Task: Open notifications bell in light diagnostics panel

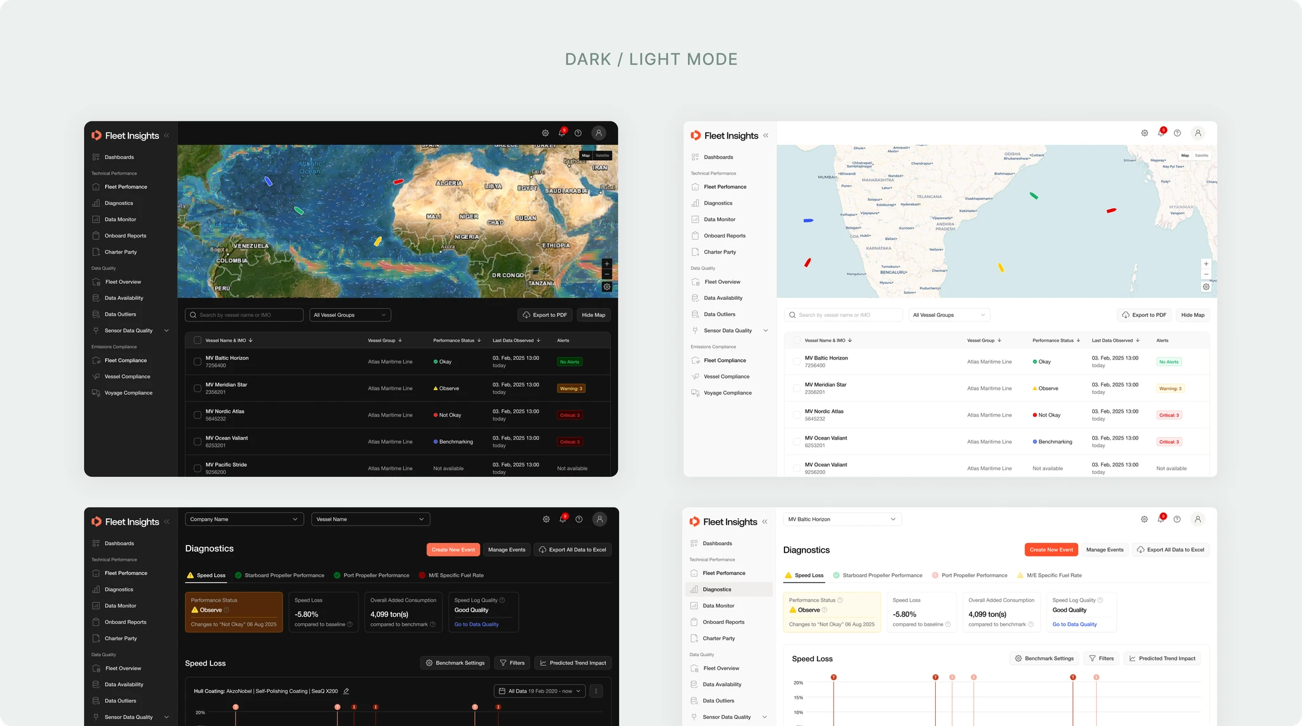Action: tap(1161, 518)
